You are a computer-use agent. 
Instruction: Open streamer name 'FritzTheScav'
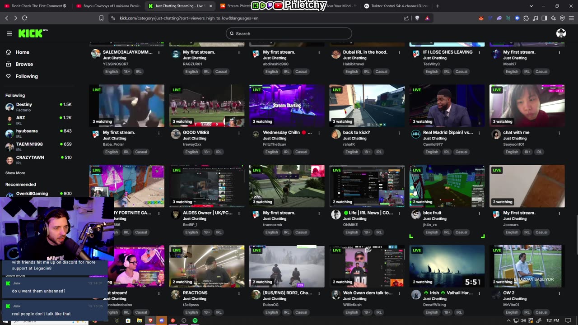(x=275, y=144)
